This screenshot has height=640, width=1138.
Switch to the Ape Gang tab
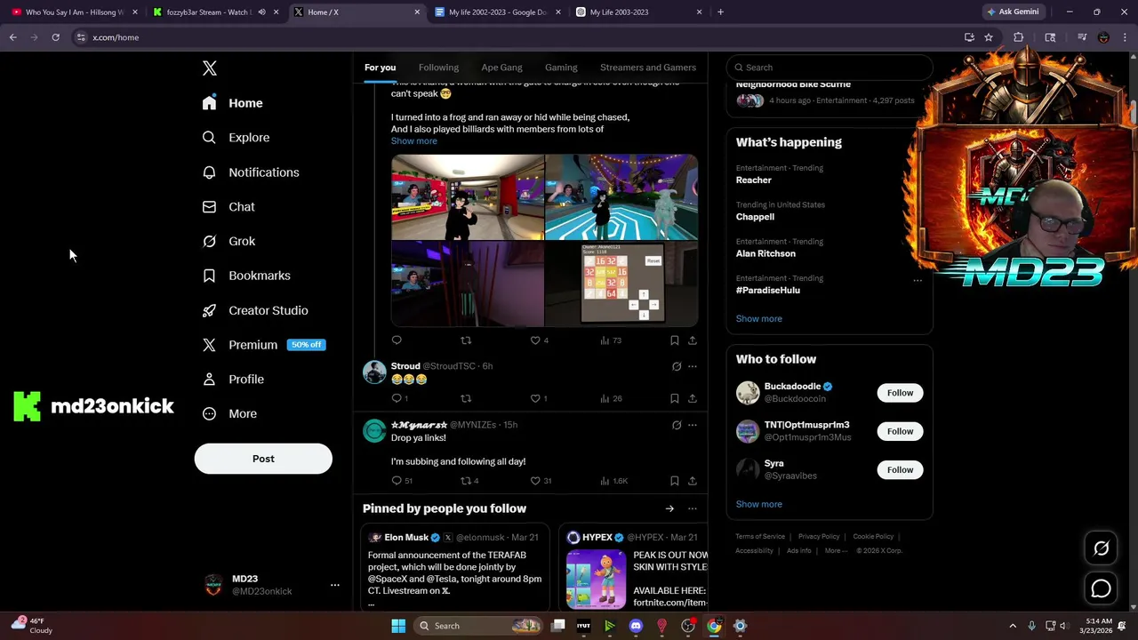[501, 68]
